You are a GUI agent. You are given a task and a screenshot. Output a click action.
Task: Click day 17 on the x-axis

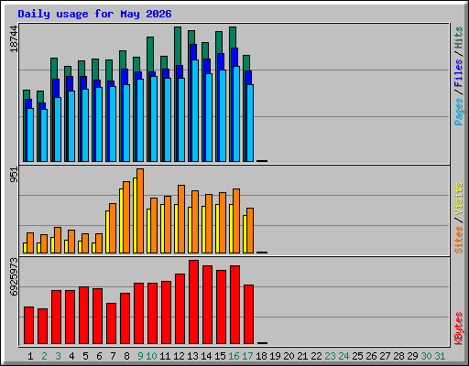coord(247,356)
